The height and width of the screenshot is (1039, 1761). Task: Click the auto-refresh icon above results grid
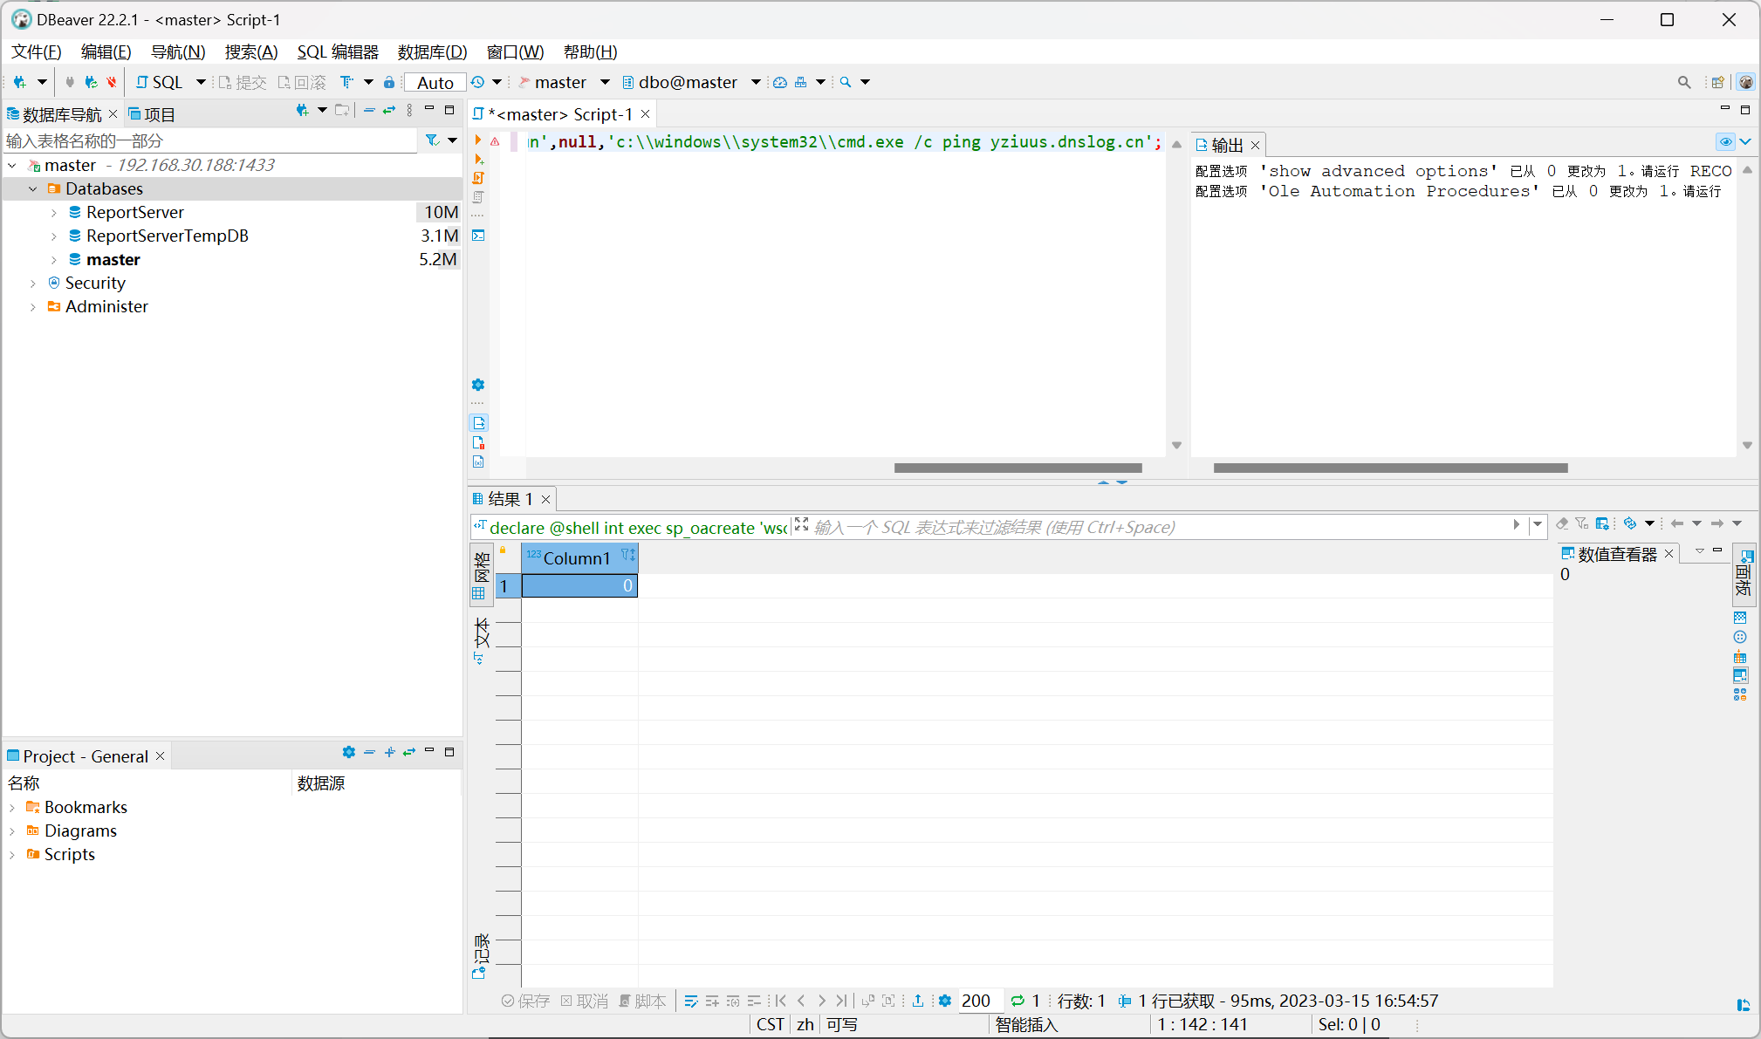pyautogui.click(x=1630, y=523)
